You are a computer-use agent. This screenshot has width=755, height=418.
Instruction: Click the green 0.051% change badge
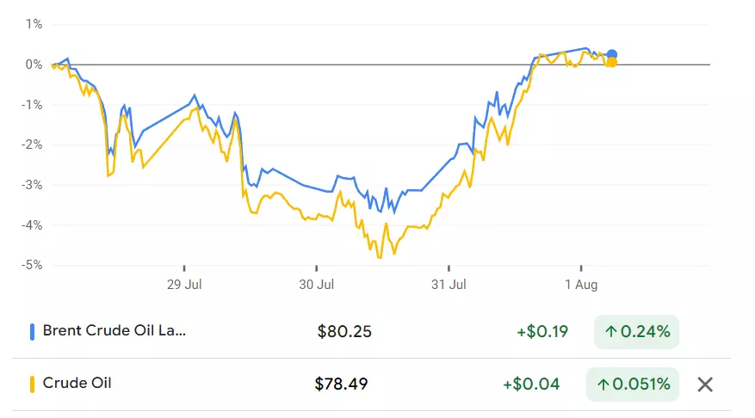[632, 384]
